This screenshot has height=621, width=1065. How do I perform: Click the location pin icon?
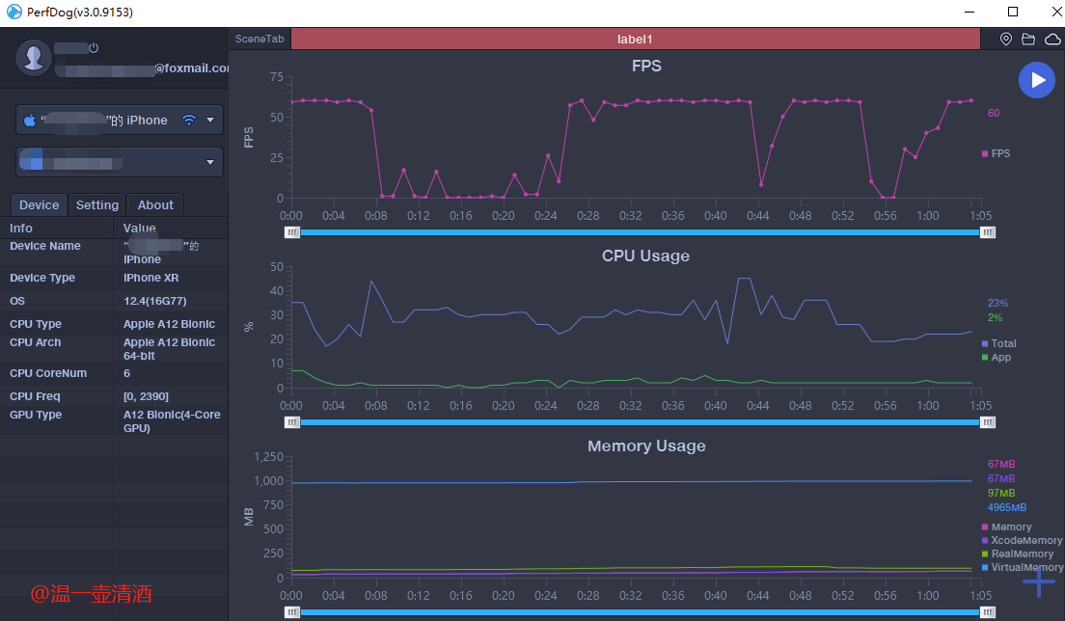[1006, 40]
